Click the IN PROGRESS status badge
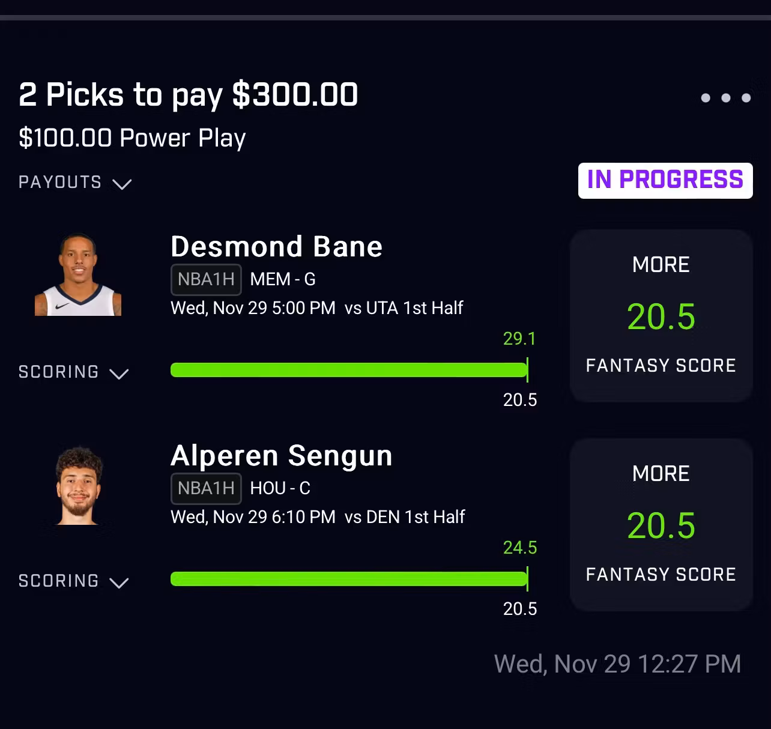The height and width of the screenshot is (729, 771). [x=665, y=180]
